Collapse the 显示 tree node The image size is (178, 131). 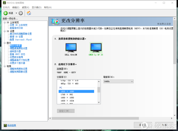point(5,43)
